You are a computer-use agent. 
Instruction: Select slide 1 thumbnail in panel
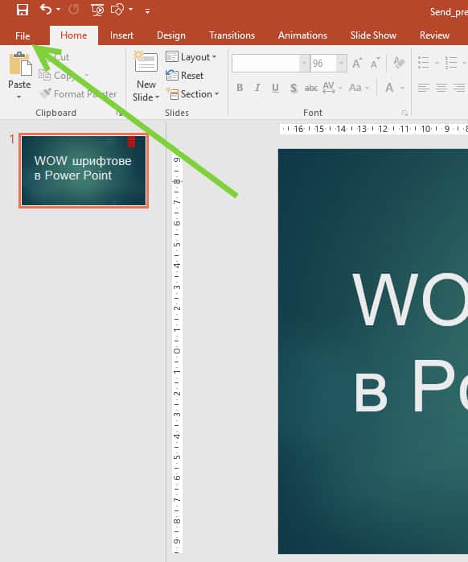(84, 171)
